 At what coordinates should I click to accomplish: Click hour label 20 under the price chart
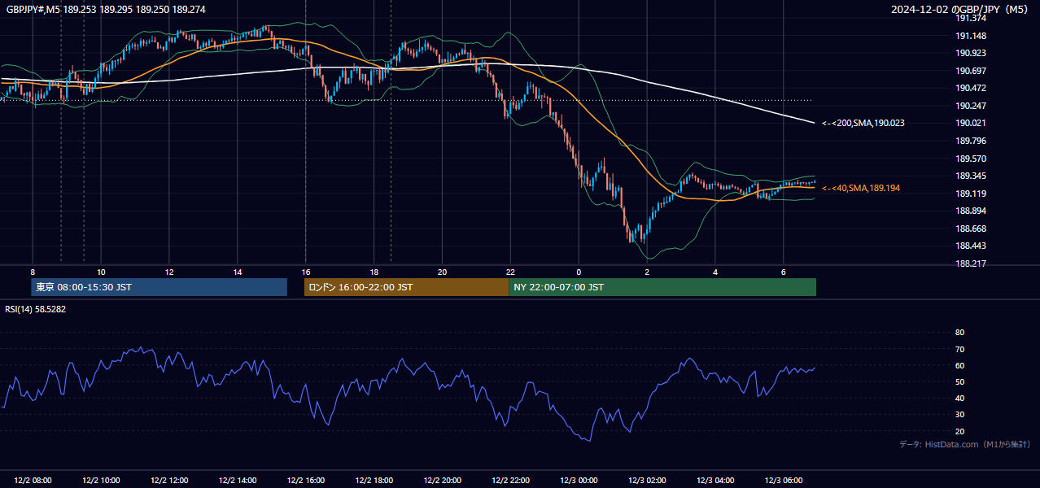442,272
